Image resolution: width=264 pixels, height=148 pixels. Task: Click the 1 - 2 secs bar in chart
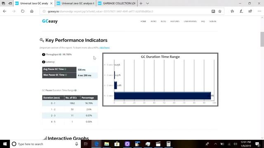(115, 85)
